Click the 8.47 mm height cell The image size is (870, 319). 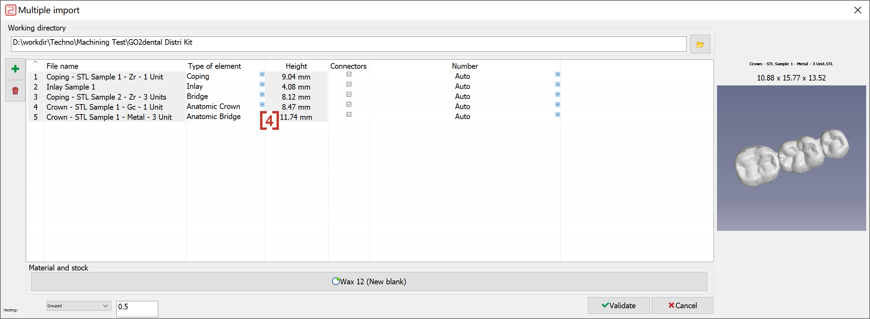click(x=296, y=107)
